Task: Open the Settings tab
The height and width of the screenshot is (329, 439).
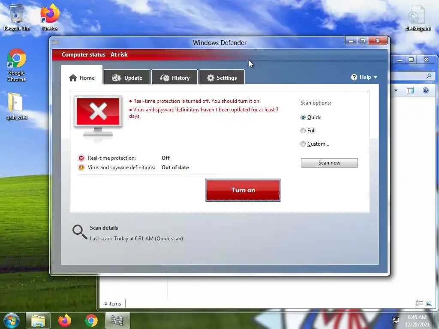Action: pos(222,78)
